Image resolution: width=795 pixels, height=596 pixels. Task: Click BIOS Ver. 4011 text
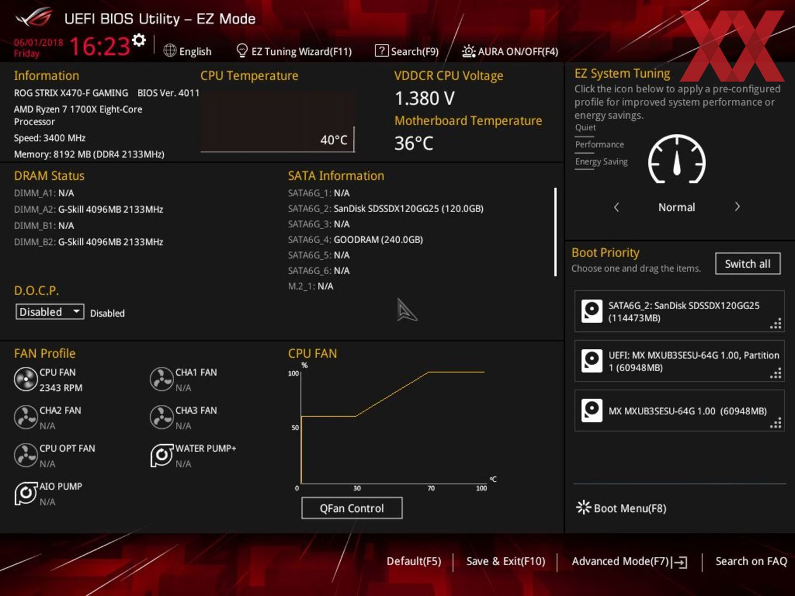point(168,93)
